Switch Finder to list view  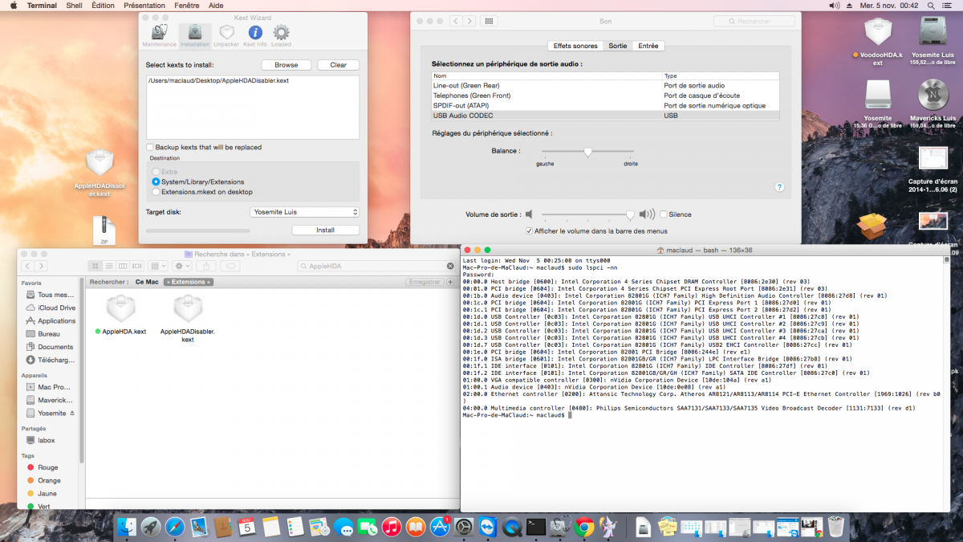point(109,266)
